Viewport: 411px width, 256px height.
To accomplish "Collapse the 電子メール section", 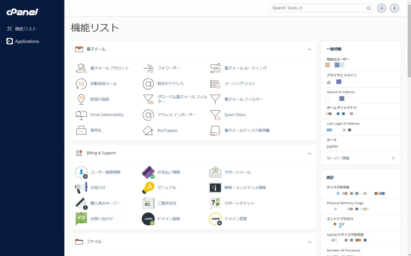I will tap(309, 49).
